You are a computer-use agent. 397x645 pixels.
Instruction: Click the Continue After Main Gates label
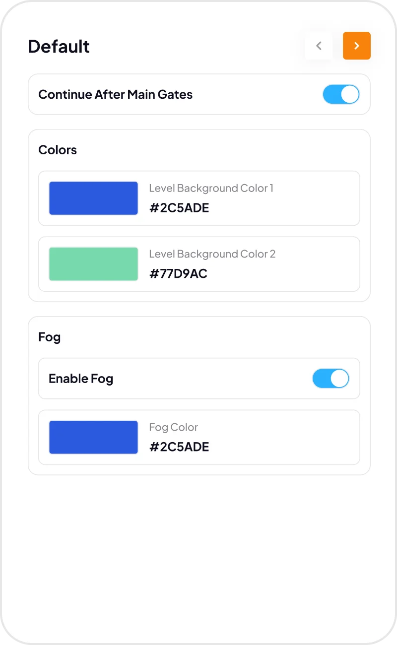[115, 94]
